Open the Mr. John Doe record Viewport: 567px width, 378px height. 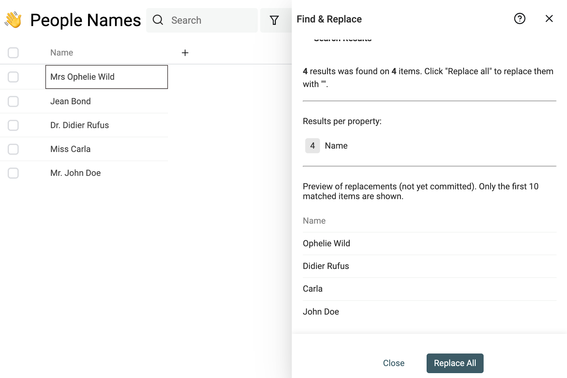coord(75,173)
